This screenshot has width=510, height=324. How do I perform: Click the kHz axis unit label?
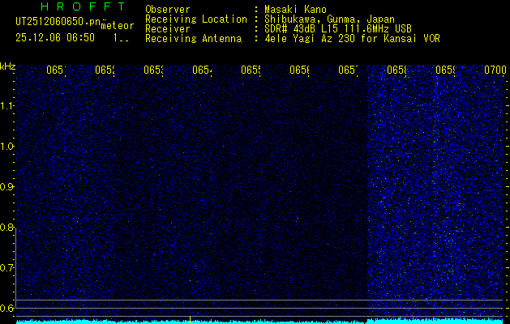pyautogui.click(x=7, y=66)
